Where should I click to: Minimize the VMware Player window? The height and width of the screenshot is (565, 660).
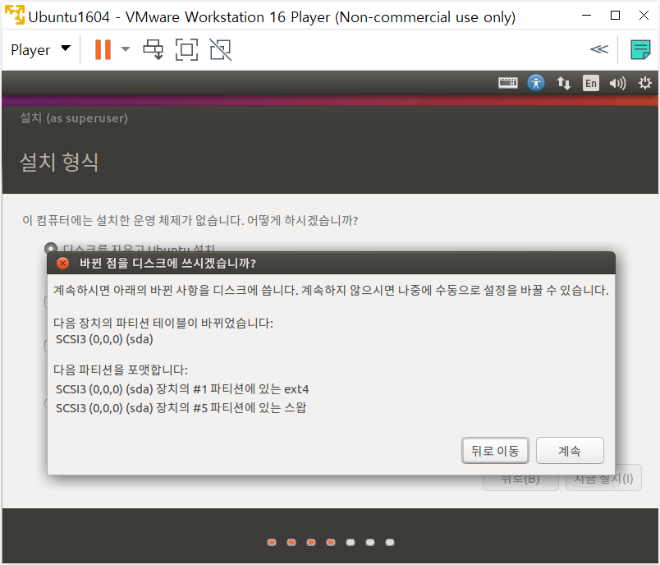(586, 16)
